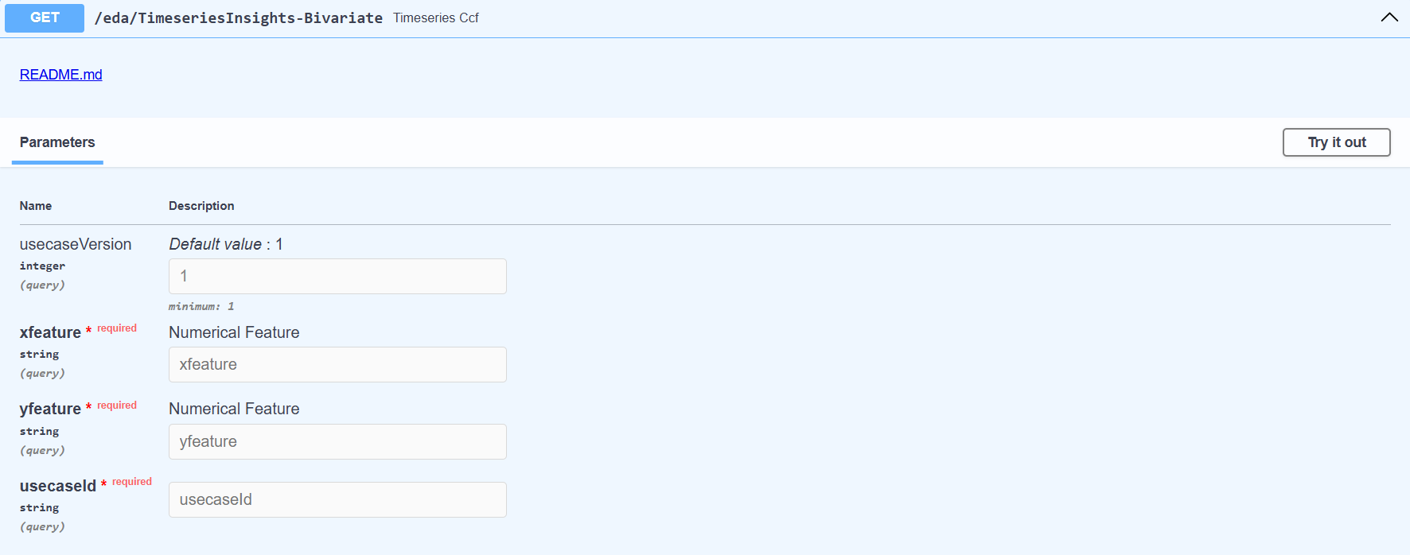Select the Parameters tab
The width and height of the screenshot is (1410, 555).
[57, 142]
